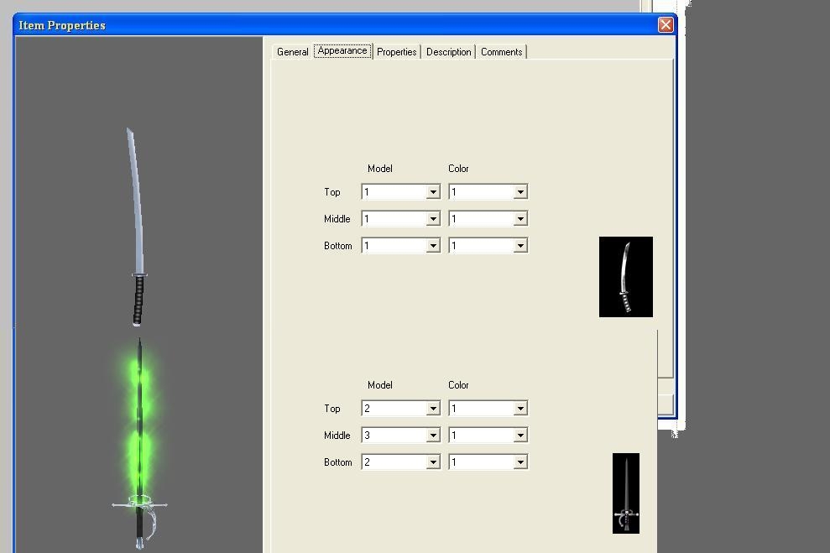Switch to the General tab

pyautogui.click(x=292, y=52)
